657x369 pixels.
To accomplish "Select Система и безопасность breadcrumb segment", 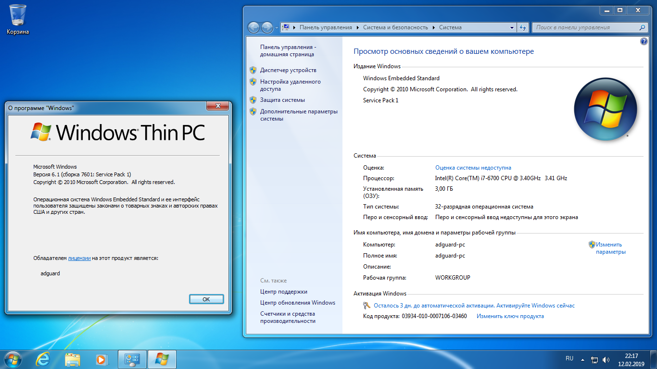I will (395, 27).
